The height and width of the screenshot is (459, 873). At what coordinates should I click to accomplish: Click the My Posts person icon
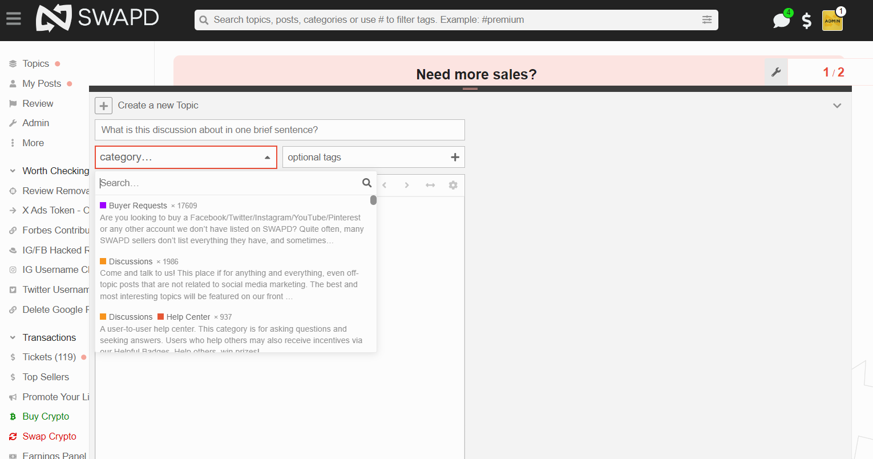[13, 83]
